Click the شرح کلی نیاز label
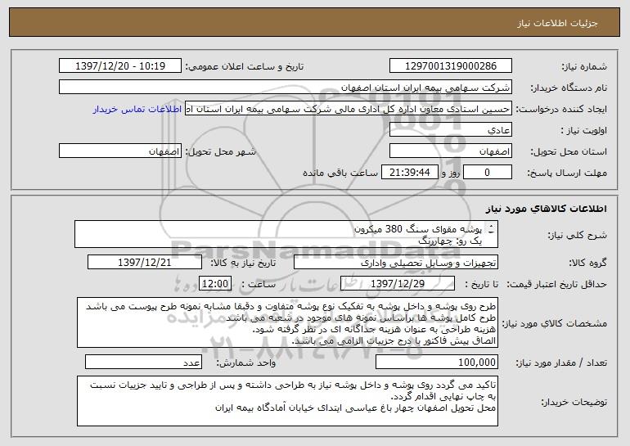The height and width of the screenshot is (446, 630). [x=578, y=236]
